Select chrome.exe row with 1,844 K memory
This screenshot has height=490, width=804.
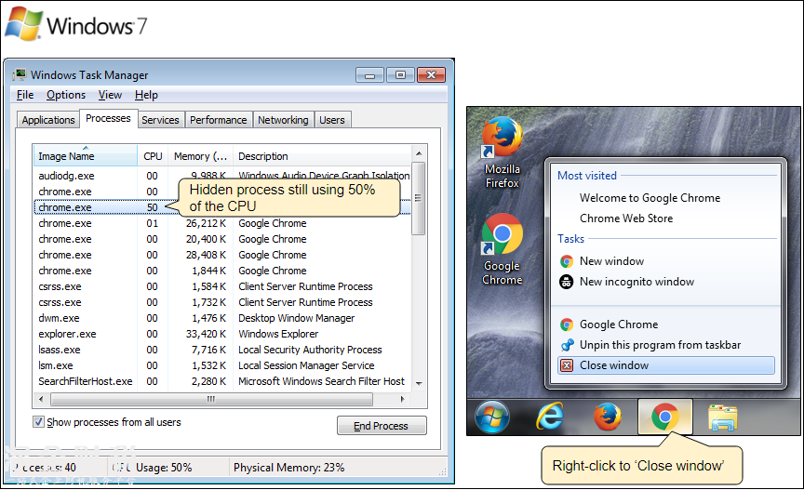pos(222,271)
